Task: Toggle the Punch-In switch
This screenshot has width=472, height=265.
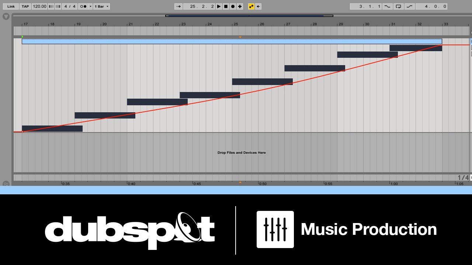Action: pos(388,6)
